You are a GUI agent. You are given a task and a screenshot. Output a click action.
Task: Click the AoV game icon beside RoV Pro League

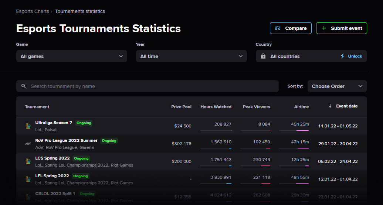28,144
